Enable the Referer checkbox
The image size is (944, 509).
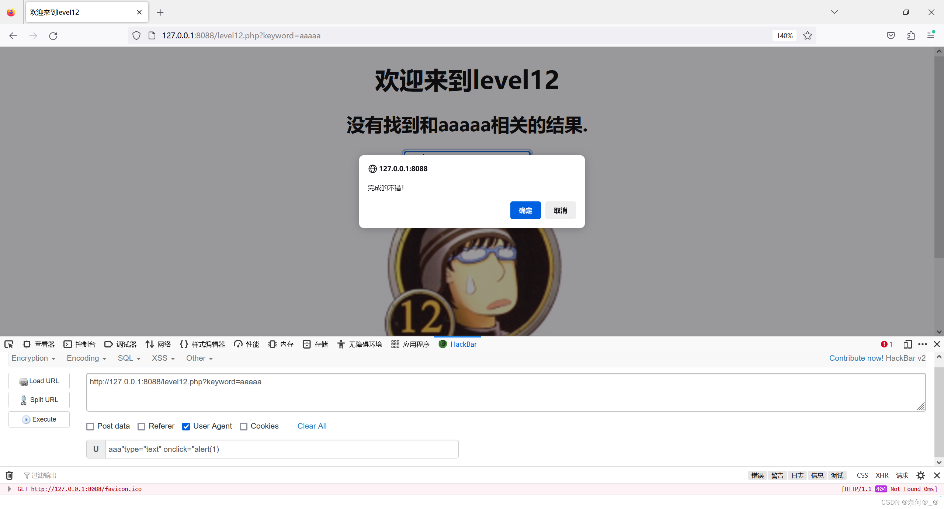pos(141,426)
